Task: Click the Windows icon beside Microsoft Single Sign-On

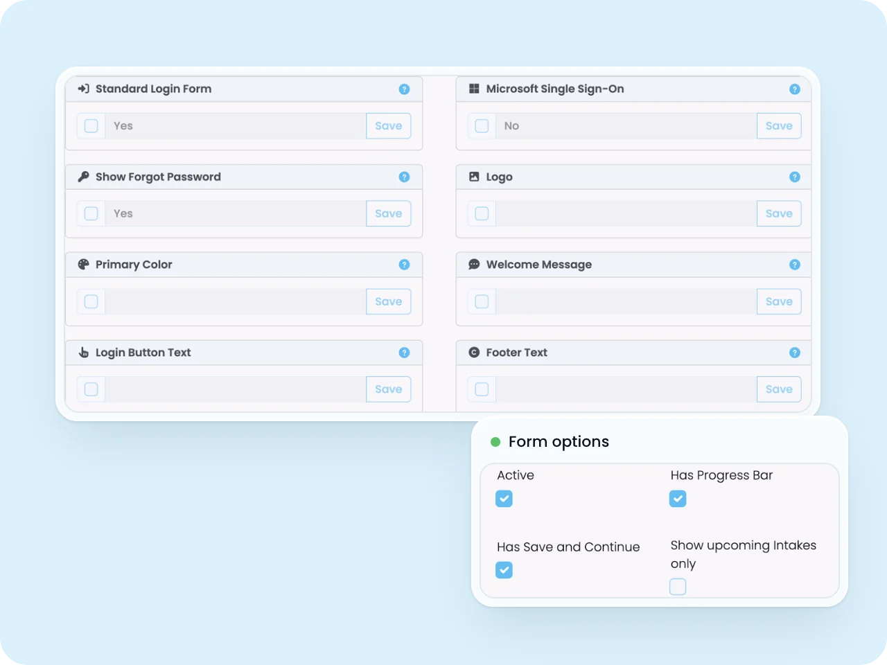Action: (x=474, y=89)
